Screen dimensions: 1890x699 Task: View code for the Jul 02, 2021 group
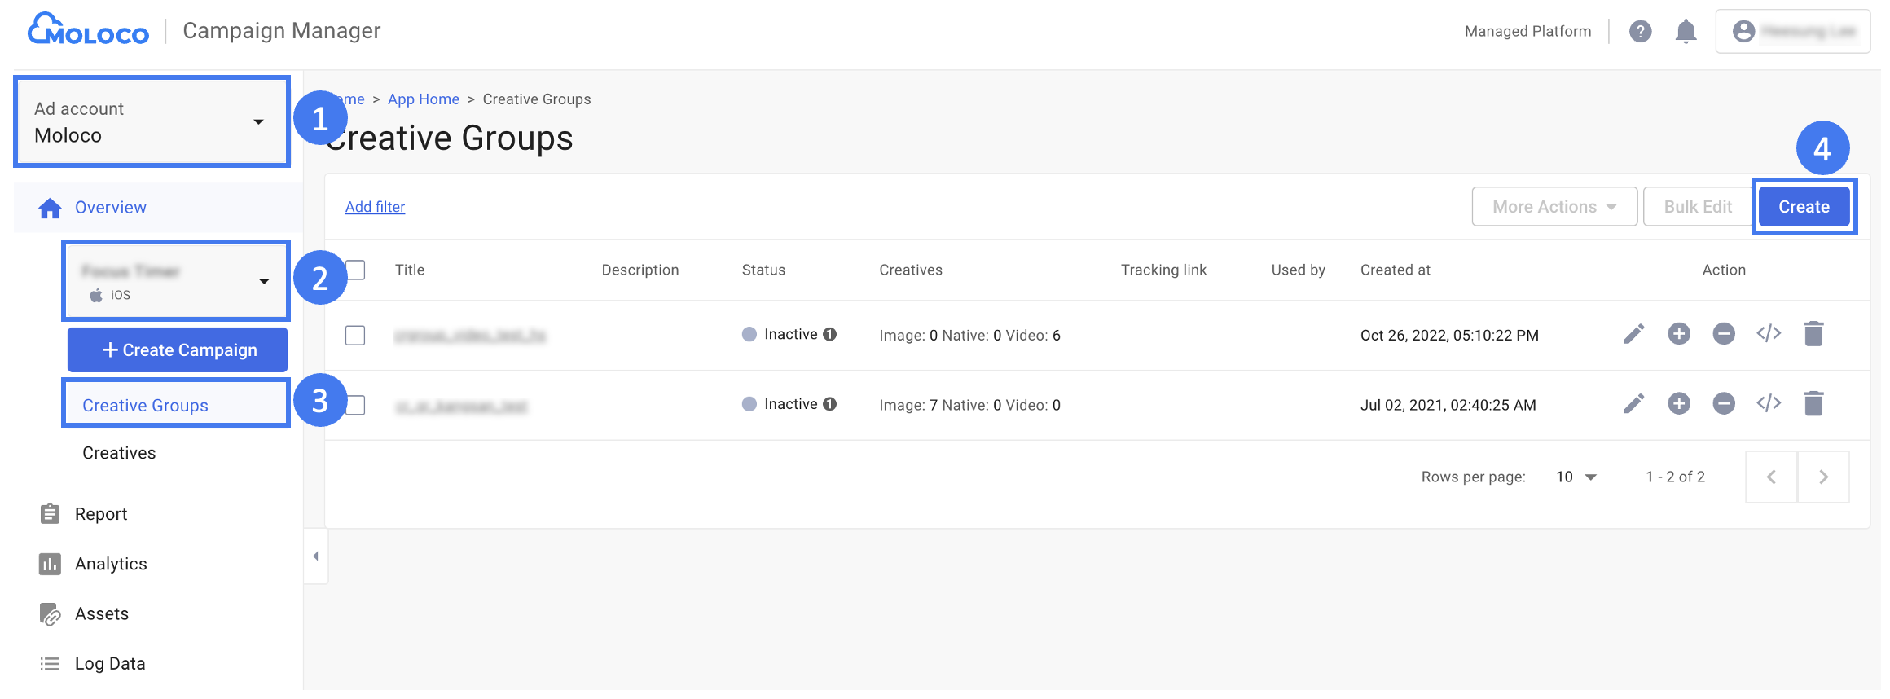(1769, 404)
